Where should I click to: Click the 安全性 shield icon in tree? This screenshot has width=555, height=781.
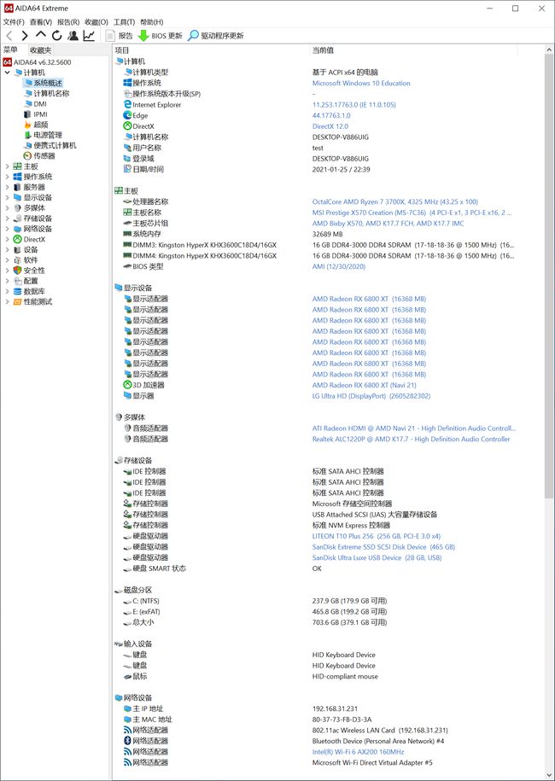click(17, 271)
